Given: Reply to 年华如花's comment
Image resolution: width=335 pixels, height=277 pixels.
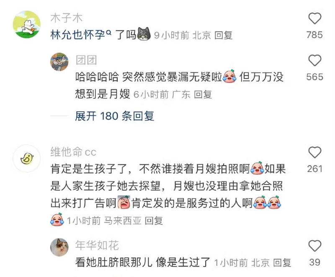Looking at the screenshot, I should tap(282, 263).
